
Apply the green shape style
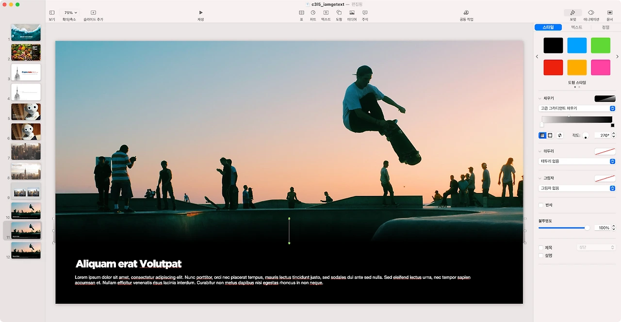coord(601,46)
